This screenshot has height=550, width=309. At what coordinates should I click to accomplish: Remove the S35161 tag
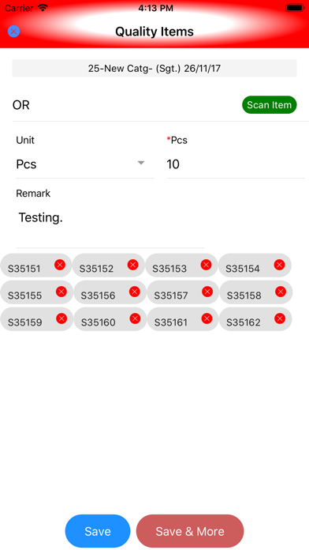(207, 318)
